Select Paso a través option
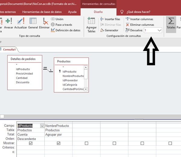The image size is (181, 157). 61,25
